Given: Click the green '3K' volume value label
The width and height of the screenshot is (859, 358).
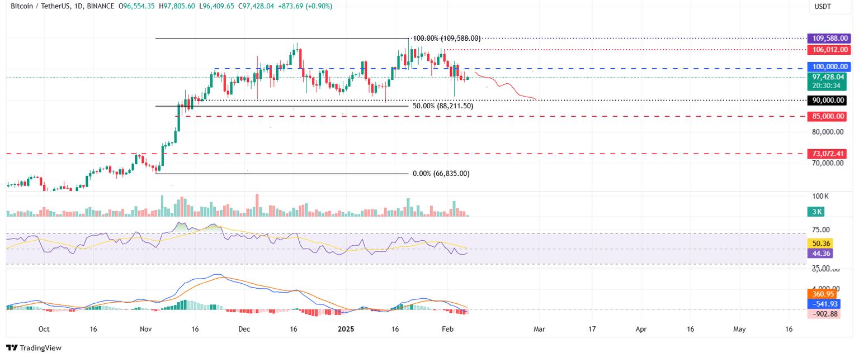Looking at the screenshot, I should 816,212.
